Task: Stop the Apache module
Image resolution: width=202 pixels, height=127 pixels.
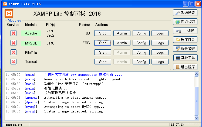Action: (103, 33)
